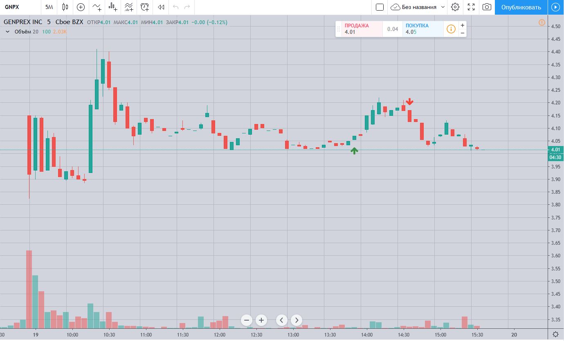Open the financials bar-chart icon

pos(113,7)
